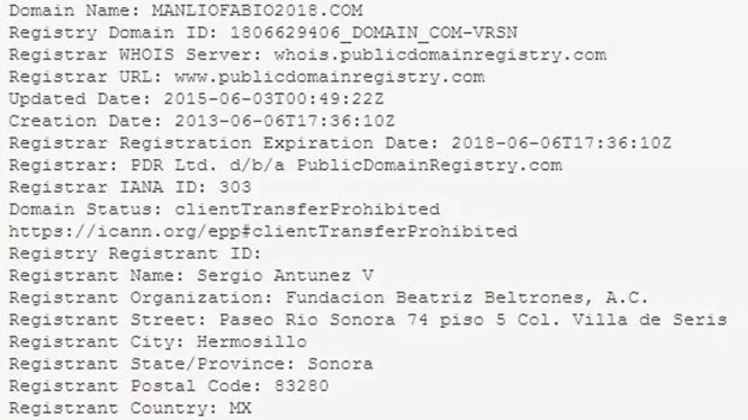
Task: Click the Registrant City Hermosillo
Action: click(251, 342)
